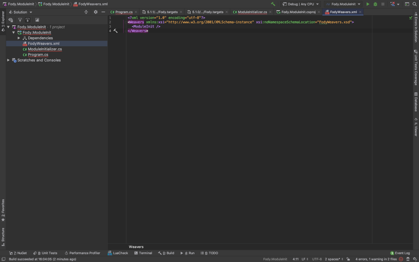Toggle the read-only lock icon

(348, 259)
